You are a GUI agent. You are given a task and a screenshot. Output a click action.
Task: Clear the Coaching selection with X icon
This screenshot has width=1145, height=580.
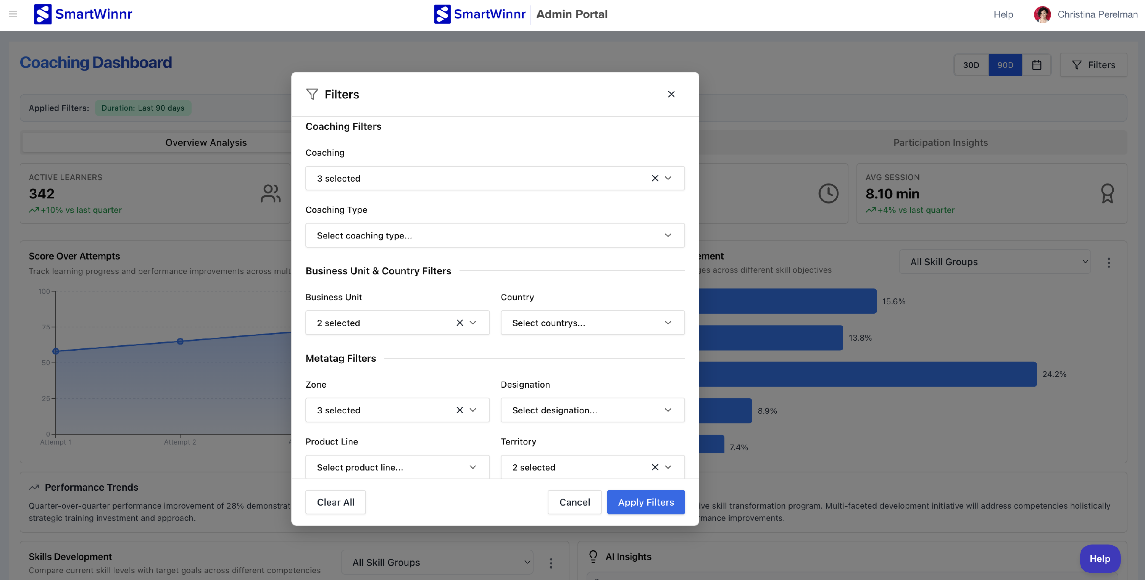tap(655, 178)
